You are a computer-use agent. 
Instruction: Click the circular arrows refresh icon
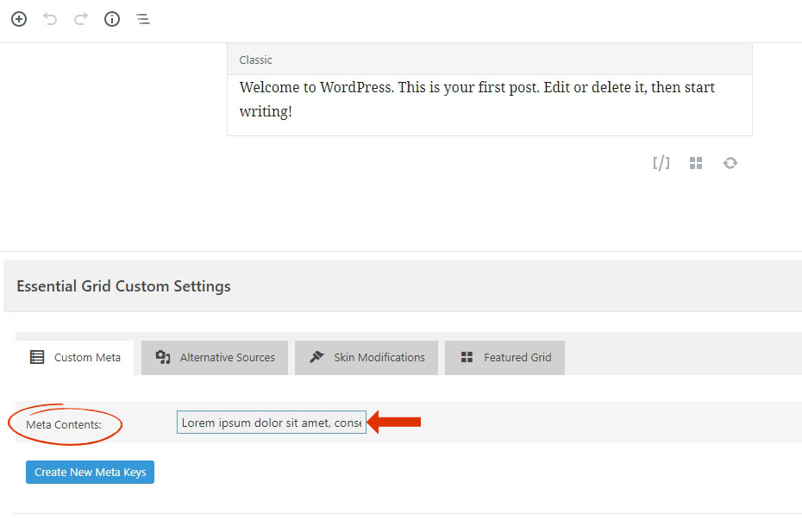click(730, 163)
